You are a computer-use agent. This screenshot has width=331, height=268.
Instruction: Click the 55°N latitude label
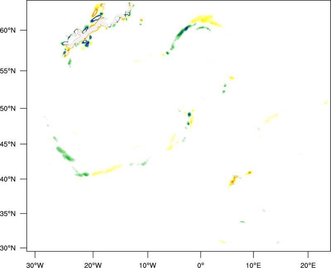click(x=8, y=71)
